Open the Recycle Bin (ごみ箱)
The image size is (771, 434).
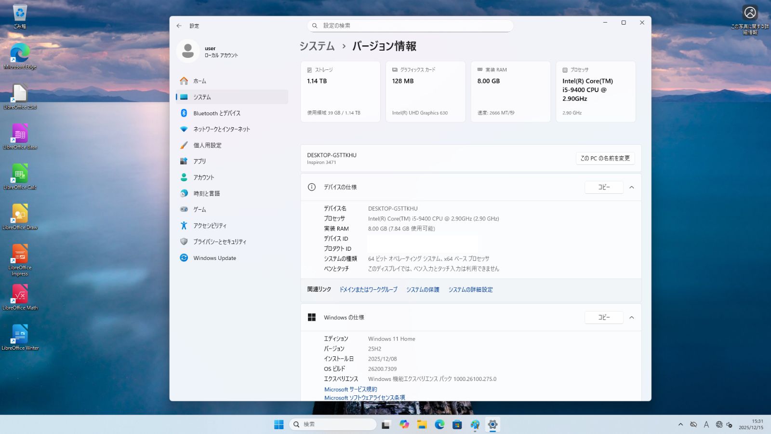(19, 12)
